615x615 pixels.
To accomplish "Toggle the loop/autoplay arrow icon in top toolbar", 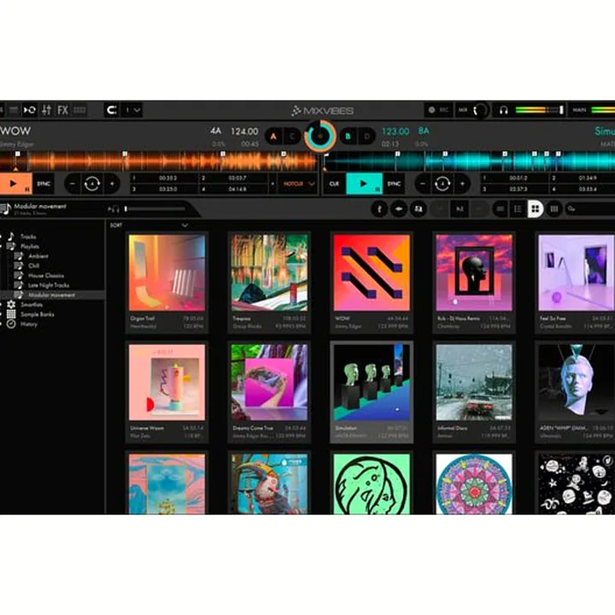I will click(x=30, y=110).
